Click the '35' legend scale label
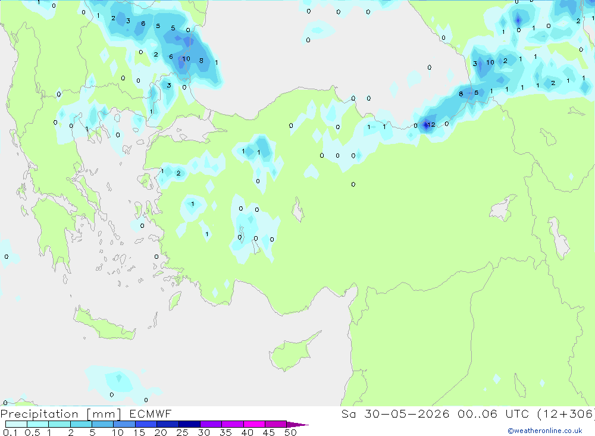 [x=226, y=432]
